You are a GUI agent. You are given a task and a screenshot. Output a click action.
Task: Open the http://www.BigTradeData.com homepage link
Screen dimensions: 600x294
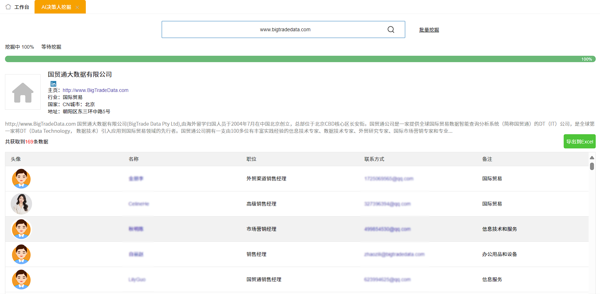pyautogui.click(x=95, y=90)
